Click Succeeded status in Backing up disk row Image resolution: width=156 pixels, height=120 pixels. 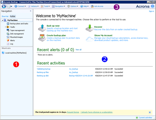tap(119, 76)
